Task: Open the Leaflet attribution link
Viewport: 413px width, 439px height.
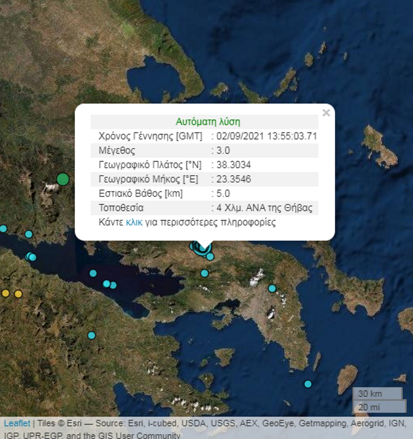Action: click(x=17, y=423)
